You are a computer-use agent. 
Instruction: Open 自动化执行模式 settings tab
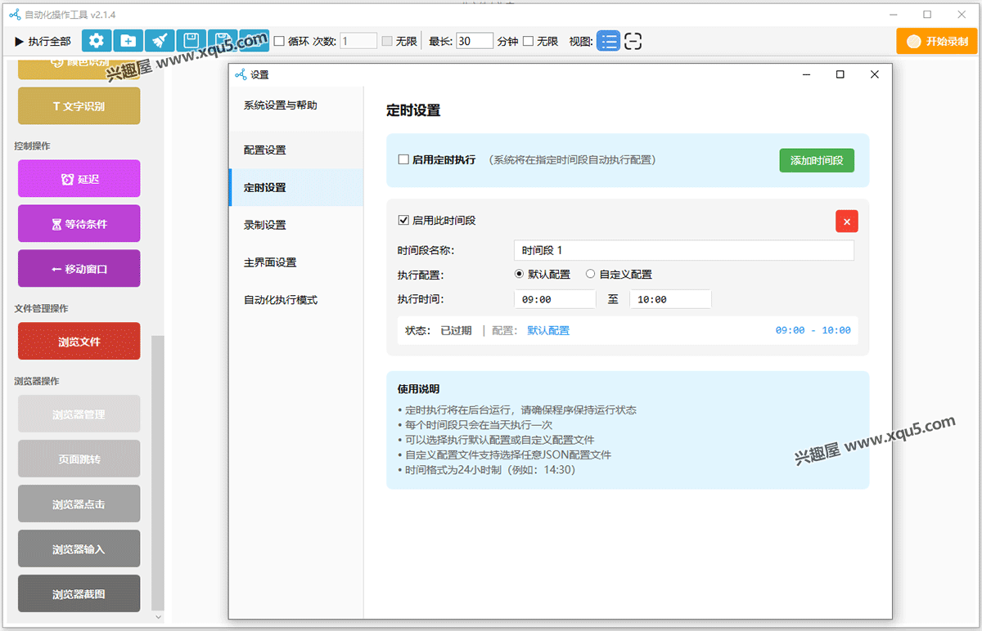pyautogui.click(x=281, y=300)
